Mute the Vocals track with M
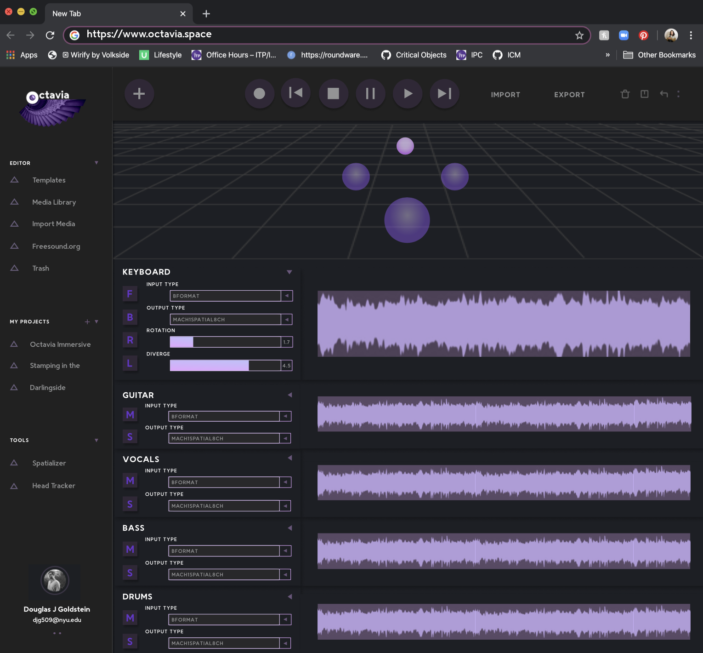Viewport: 703px width, 653px height. point(130,481)
